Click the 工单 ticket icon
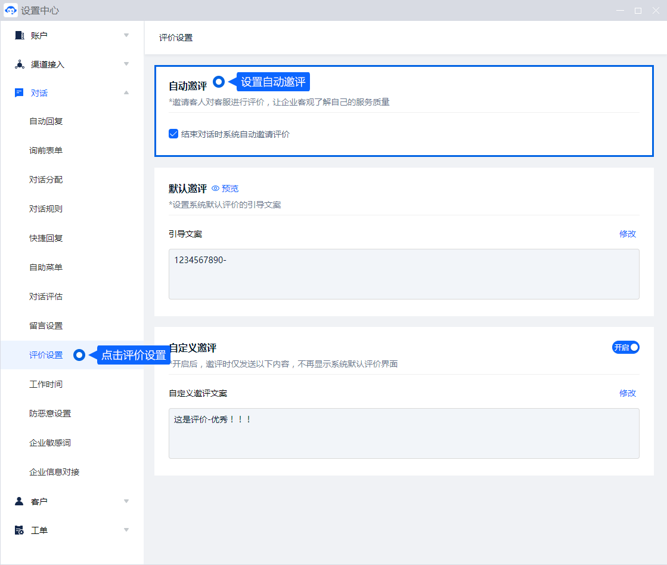This screenshot has width=667, height=565. tap(19, 530)
